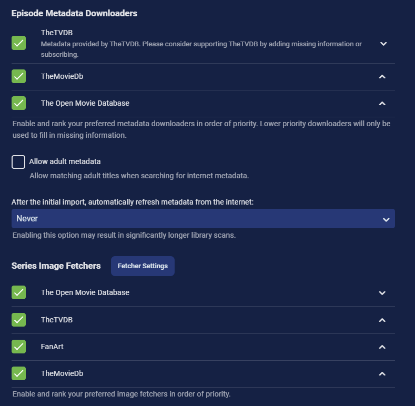
Task: Uncheck the FanArt image fetcher
Action: (18, 347)
